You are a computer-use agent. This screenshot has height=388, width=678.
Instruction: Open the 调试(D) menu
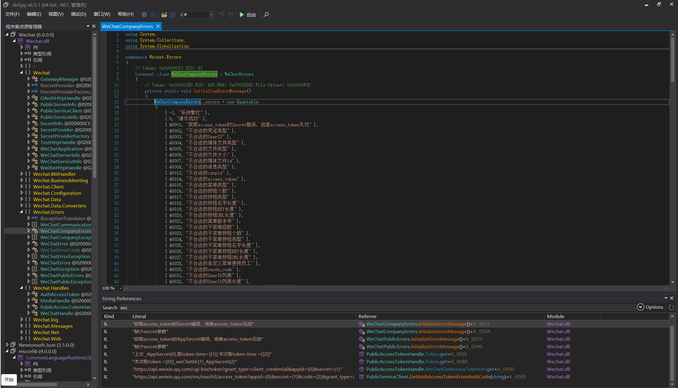(x=78, y=14)
